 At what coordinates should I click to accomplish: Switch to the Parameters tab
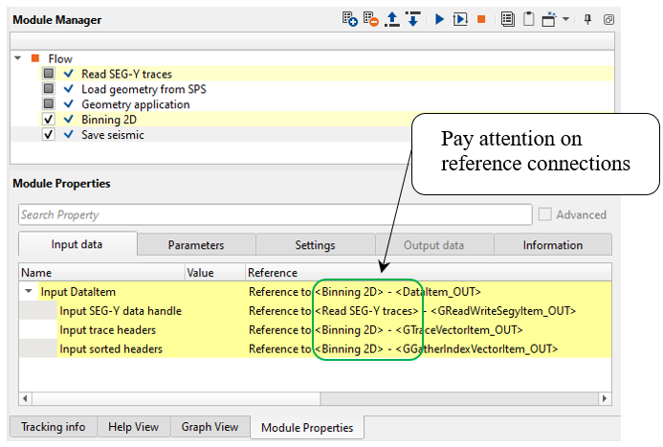coord(196,245)
